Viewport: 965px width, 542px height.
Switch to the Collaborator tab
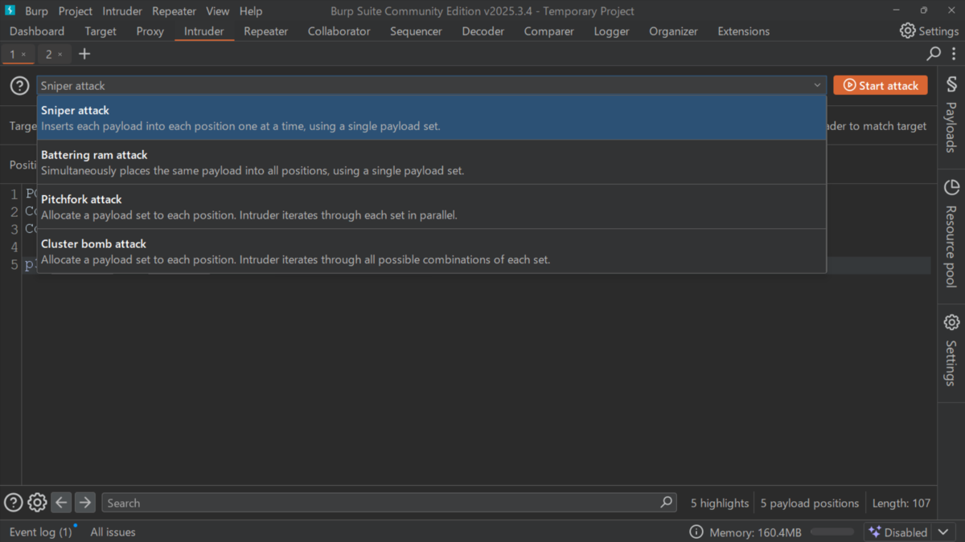[339, 31]
